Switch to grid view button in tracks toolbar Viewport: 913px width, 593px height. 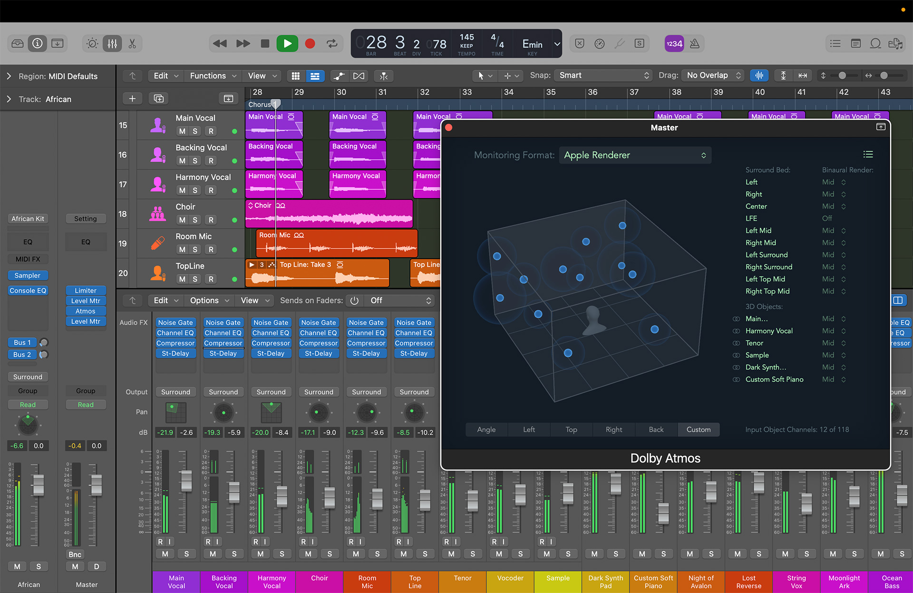pos(296,76)
